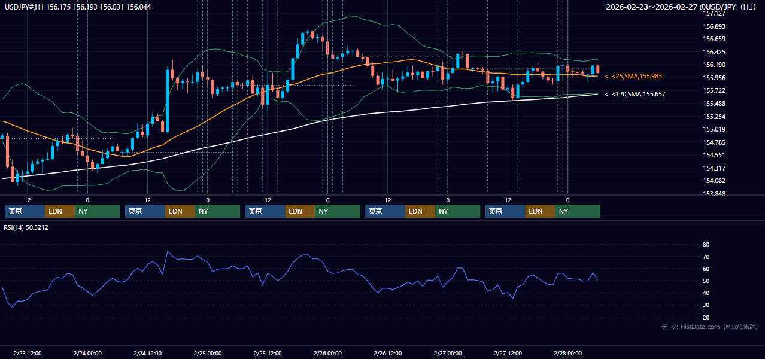Select the 2/25 00:00 date label
Viewport: 765px width, 359px height.
click(x=208, y=354)
